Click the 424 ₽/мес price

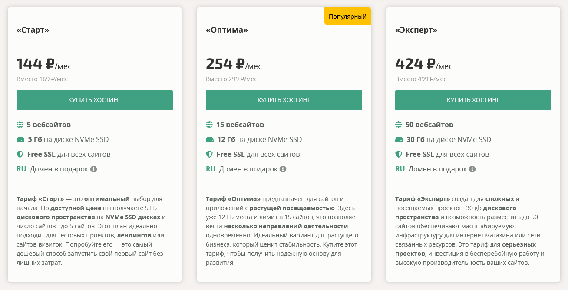click(423, 64)
